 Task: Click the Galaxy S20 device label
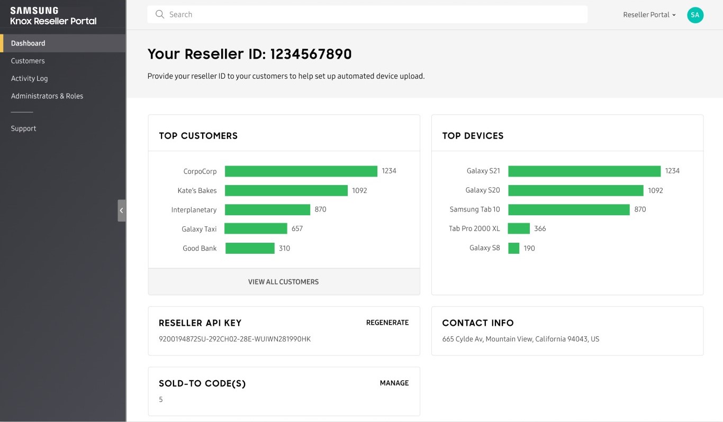(483, 190)
